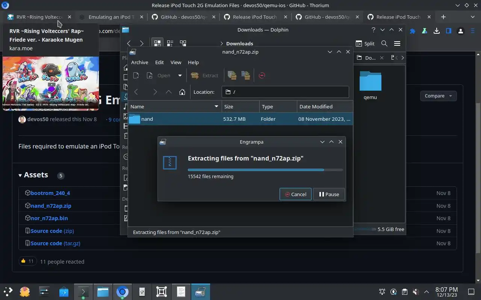Open the Open button dropdown arrow

pyautogui.click(x=180, y=75)
